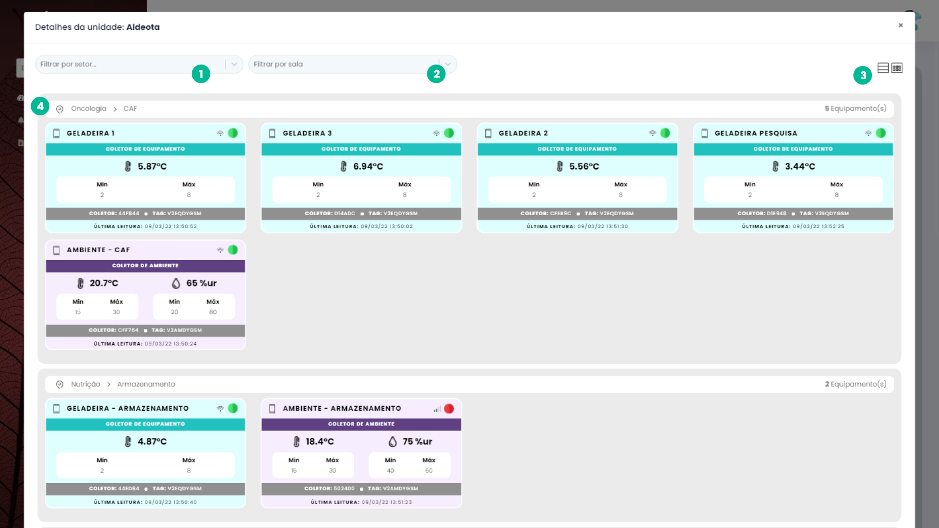Click green status indicator on GELADEIRA PESQUISA

[x=881, y=133]
